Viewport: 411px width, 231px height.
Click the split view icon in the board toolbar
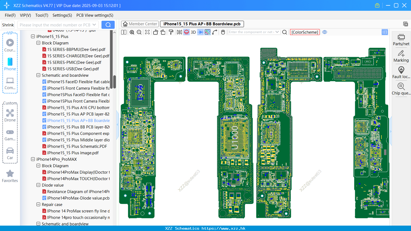click(124, 32)
